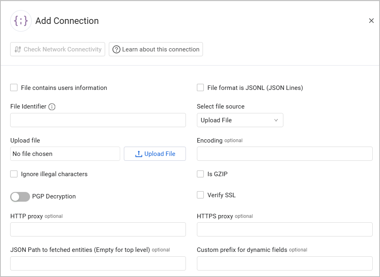This screenshot has height=277, width=380.
Task: Check File format is JSONL option
Action: point(201,88)
